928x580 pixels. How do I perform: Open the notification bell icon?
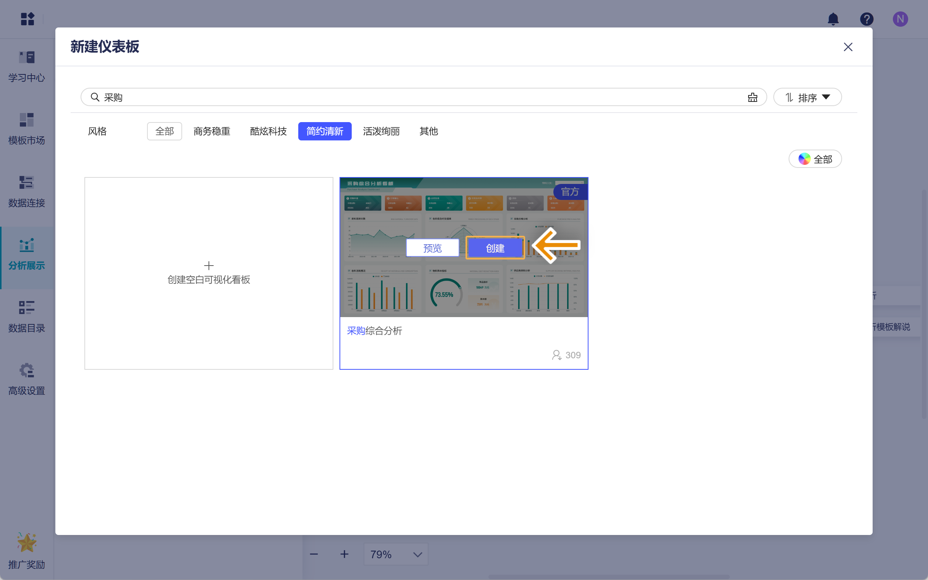[833, 19]
